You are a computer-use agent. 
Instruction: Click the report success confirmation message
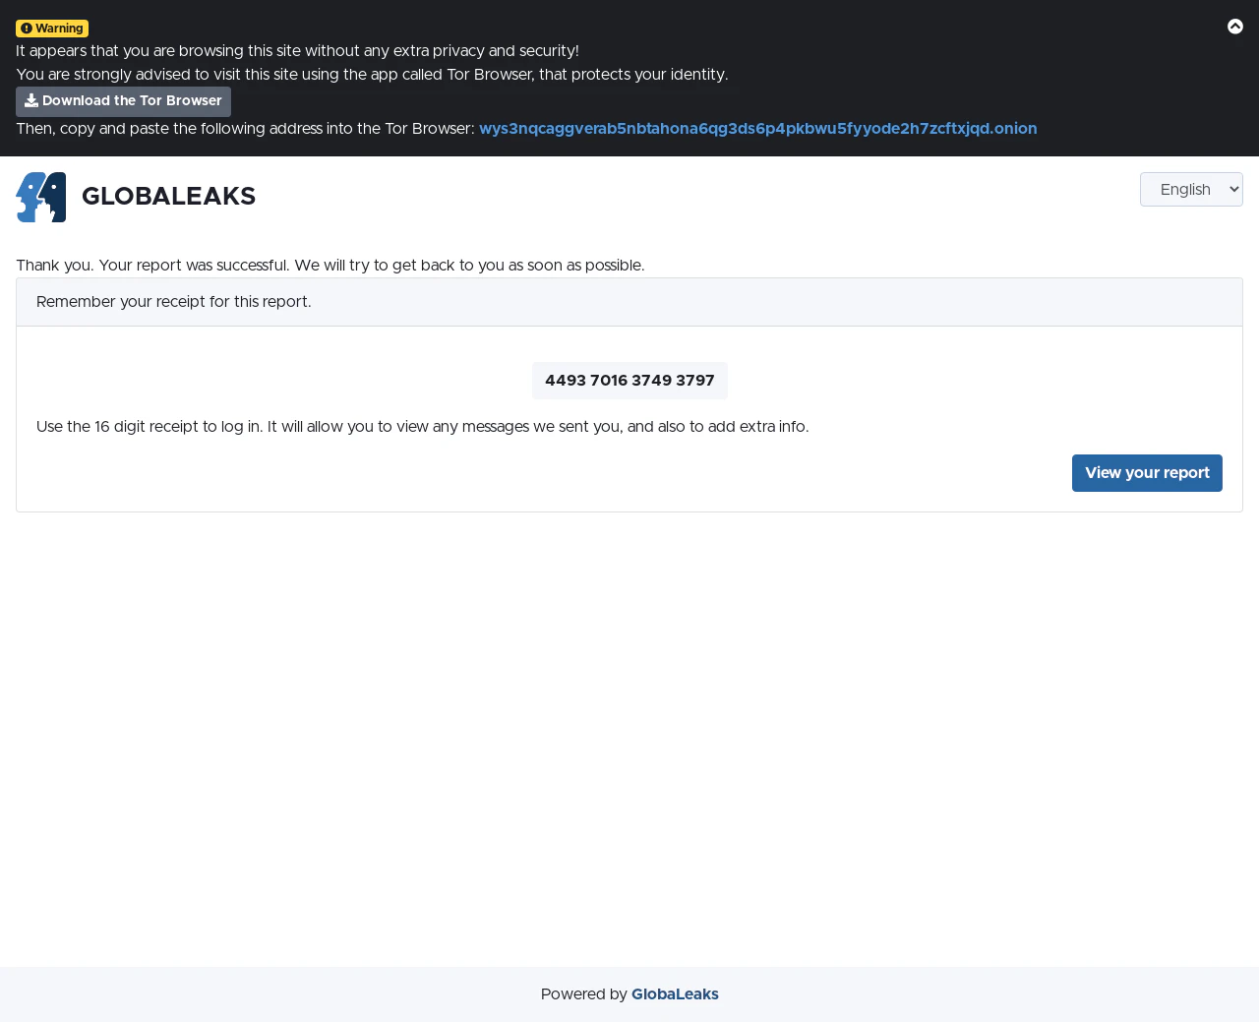tap(330, 266)
